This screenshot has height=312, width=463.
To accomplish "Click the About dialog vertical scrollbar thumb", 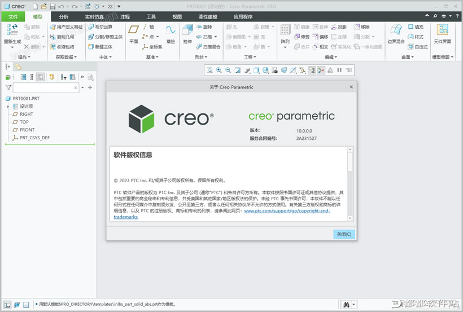I will click(350, 162).
